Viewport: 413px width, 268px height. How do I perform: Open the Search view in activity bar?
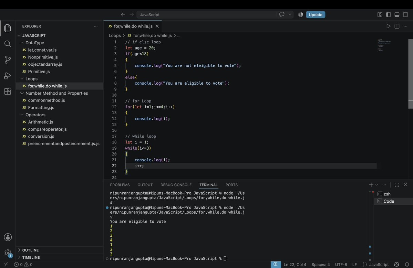tap(8, 44)
